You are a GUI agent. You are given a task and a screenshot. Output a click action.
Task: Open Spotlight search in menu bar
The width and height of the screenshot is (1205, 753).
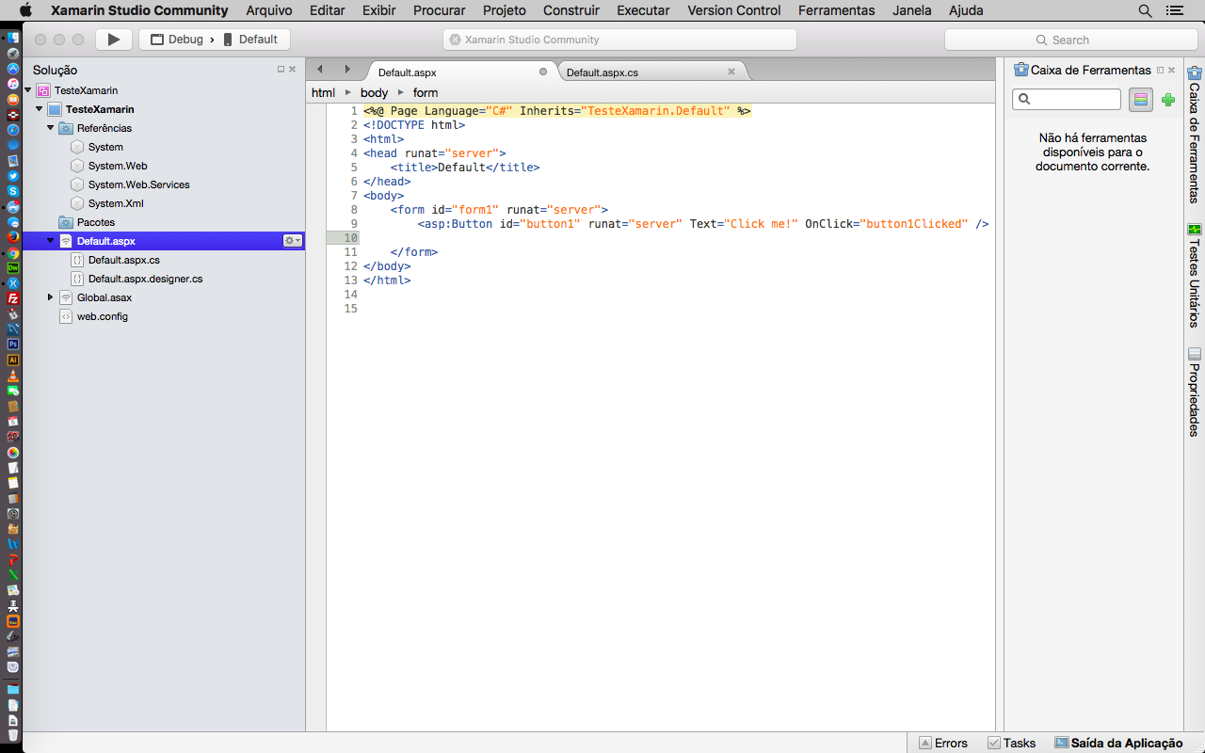pos(1145,10)
